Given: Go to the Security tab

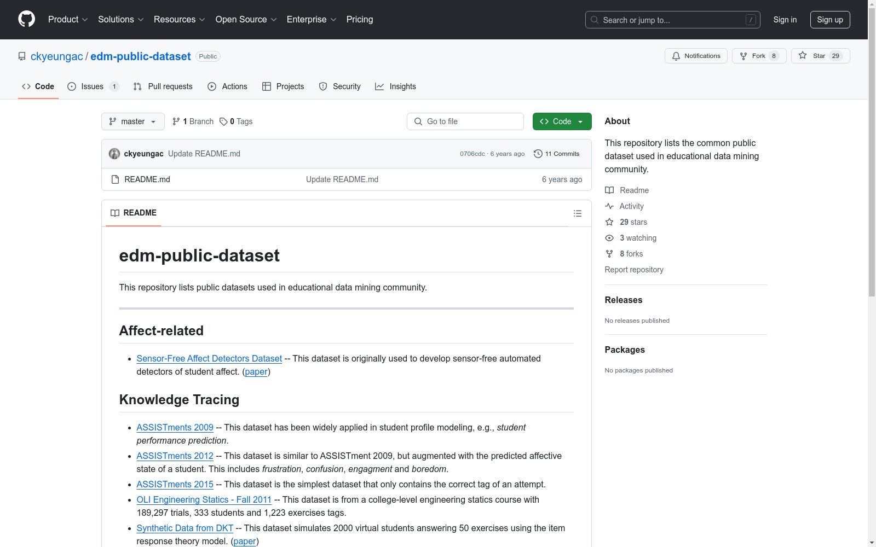Looking at the screenshot, I should (340, 86).
